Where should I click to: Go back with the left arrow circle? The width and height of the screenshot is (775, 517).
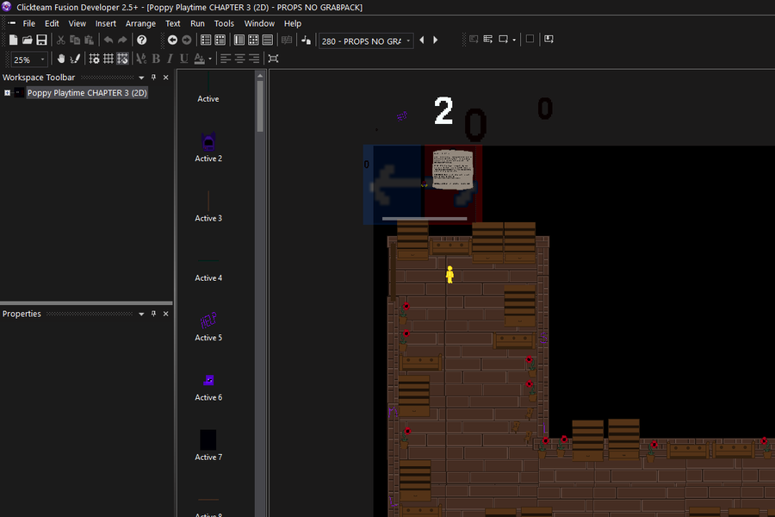point(172,40)
